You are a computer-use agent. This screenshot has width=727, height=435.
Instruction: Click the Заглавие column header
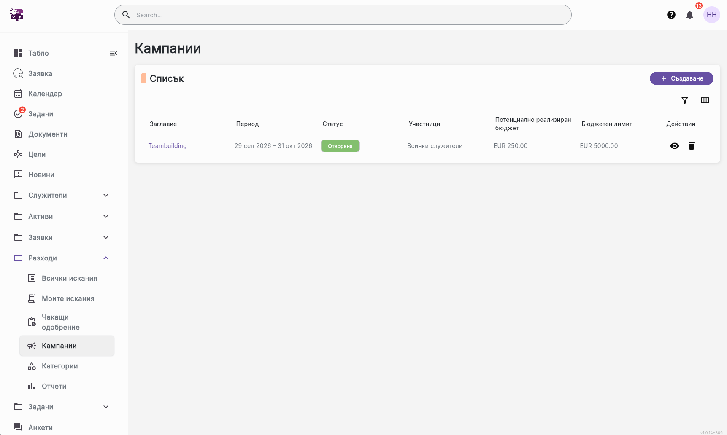pyautogui.click(x=163, y=124)
